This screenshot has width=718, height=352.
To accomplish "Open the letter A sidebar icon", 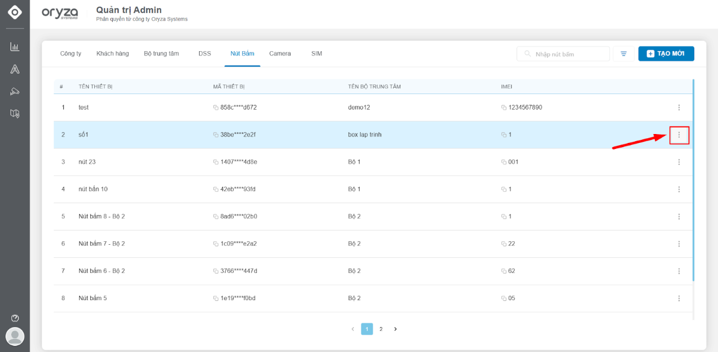I will (x=15, y=69).
